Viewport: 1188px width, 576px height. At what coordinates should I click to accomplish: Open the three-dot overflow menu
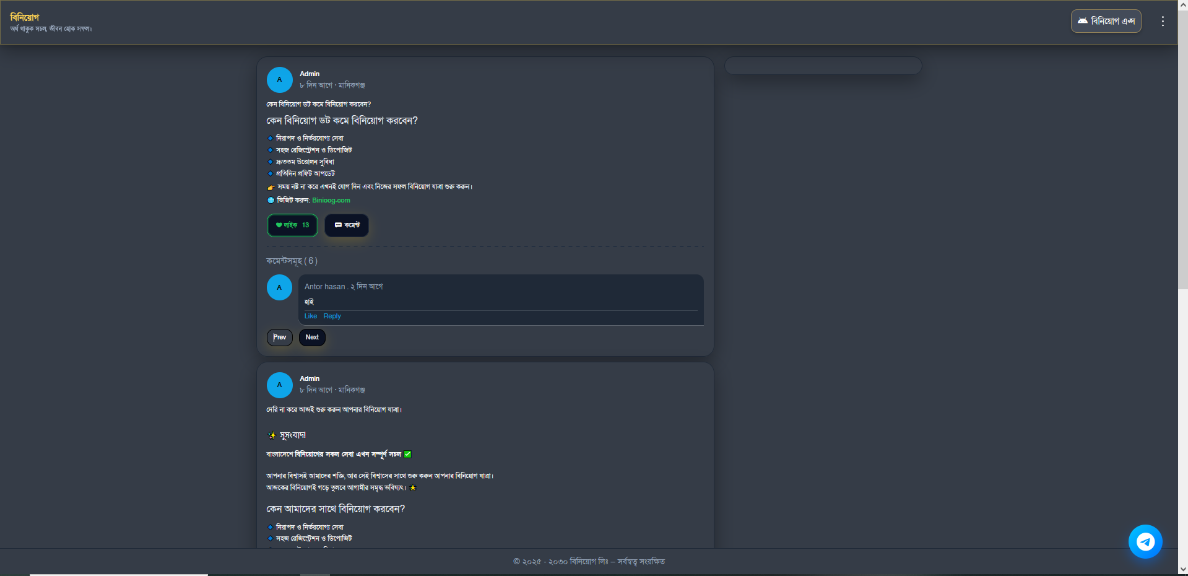click(1163, 21)
